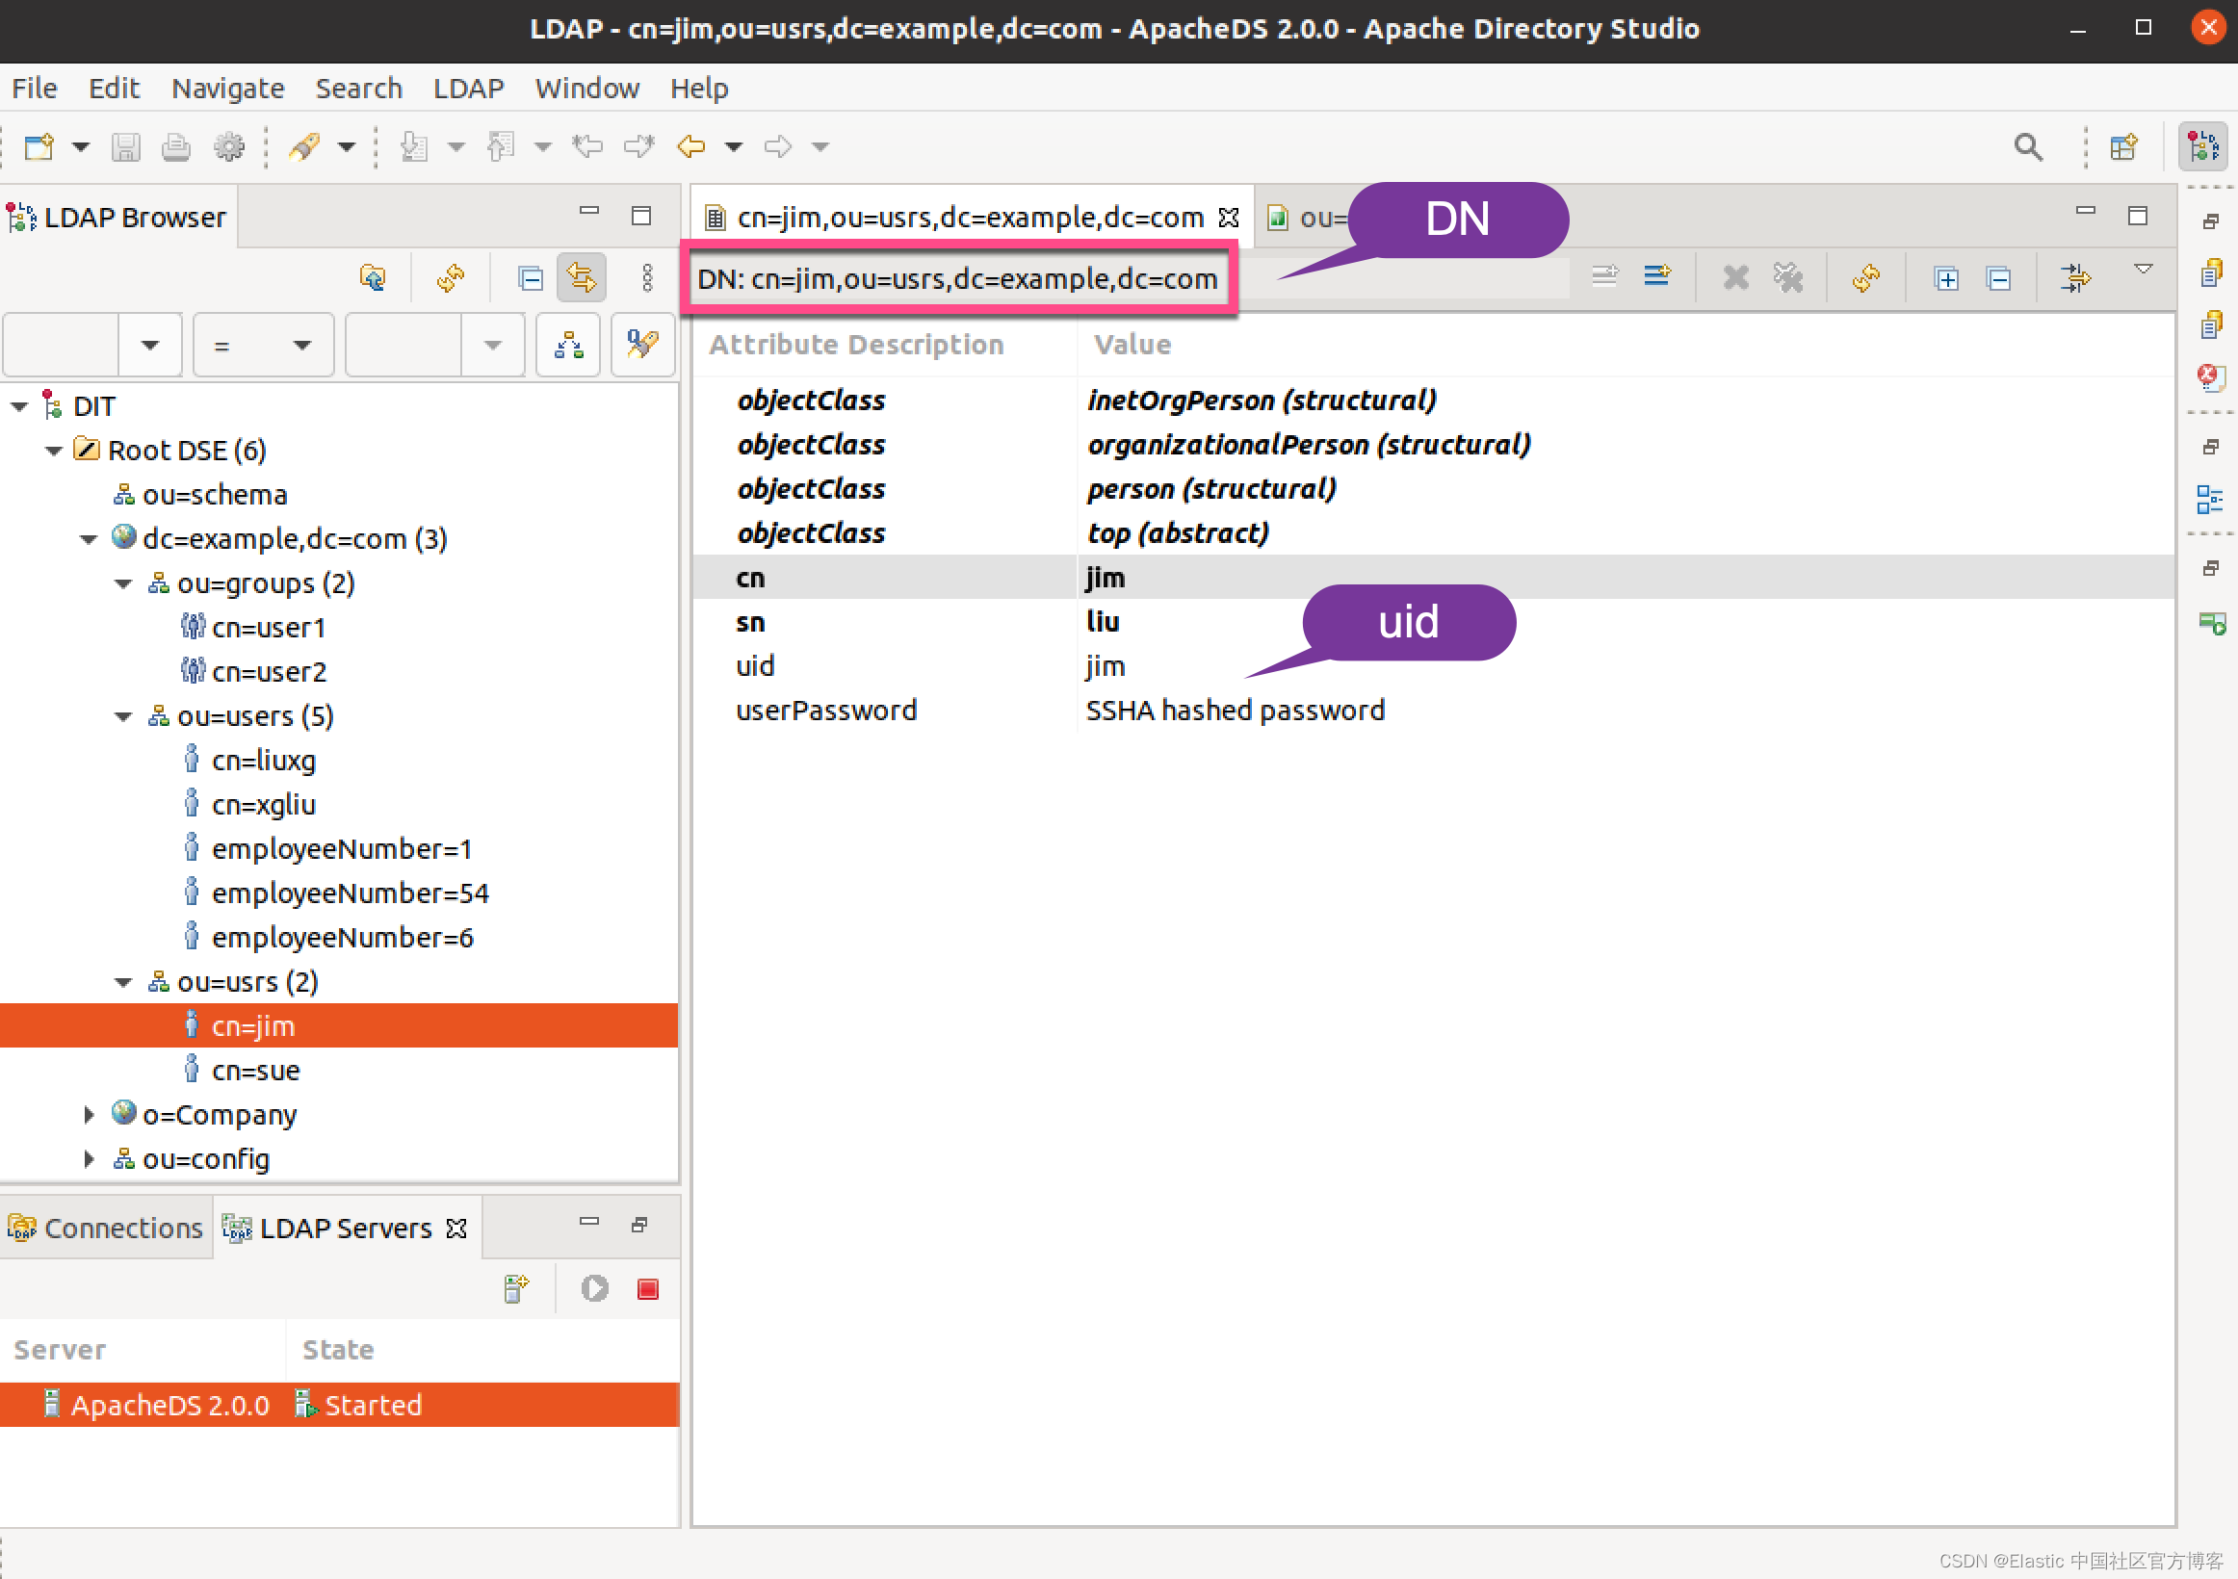Click the uid attribute row value jim
The height and width of the screenshot is (1579, 2238).
(x=1106, y=666)
